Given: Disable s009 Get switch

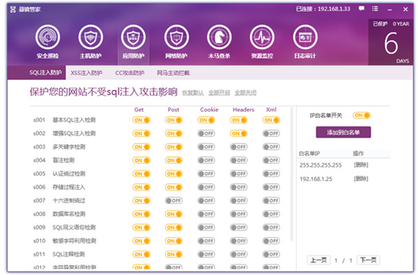Looking at the screenshot, I should [141, 228].
